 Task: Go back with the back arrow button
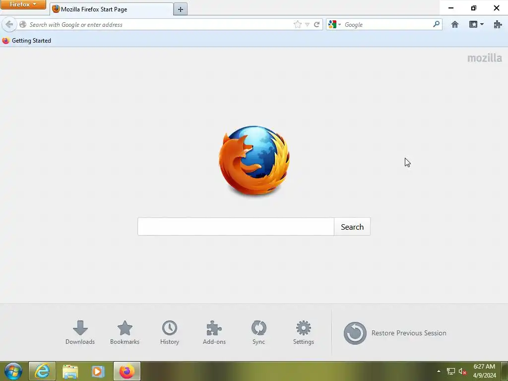[x=9, y=24]
